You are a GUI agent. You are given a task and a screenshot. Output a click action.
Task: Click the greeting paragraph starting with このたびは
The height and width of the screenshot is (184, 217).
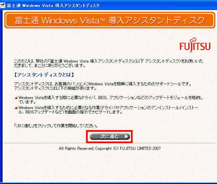coord(108,63)
